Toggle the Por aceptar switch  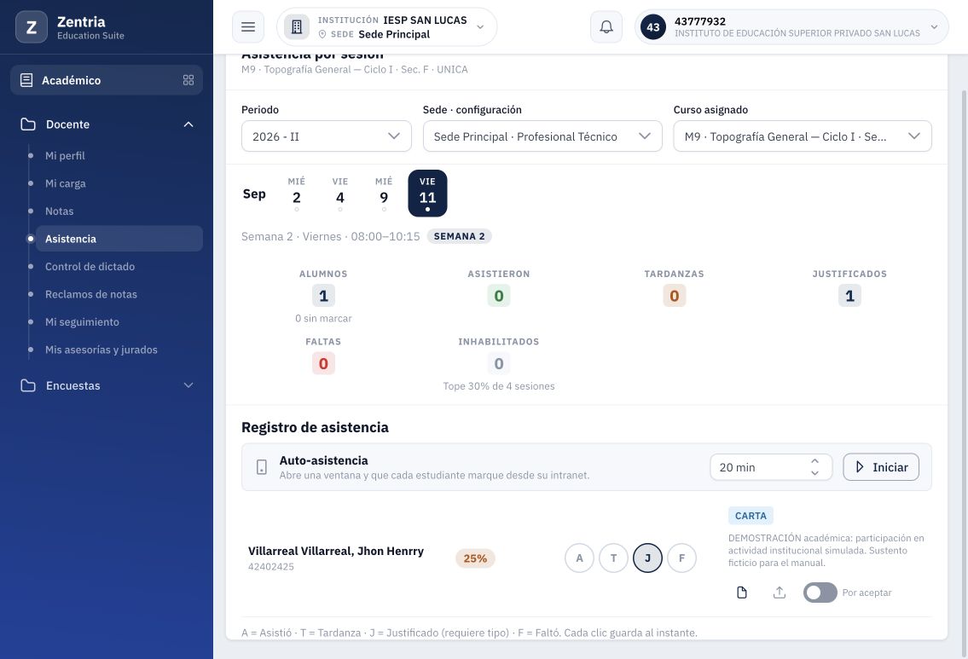[820, 593]
